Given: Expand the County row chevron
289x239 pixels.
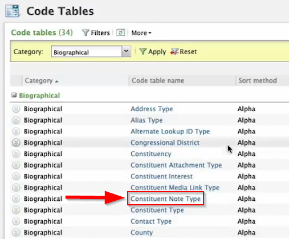Looking at the screenshot, I should coord(16,233).
